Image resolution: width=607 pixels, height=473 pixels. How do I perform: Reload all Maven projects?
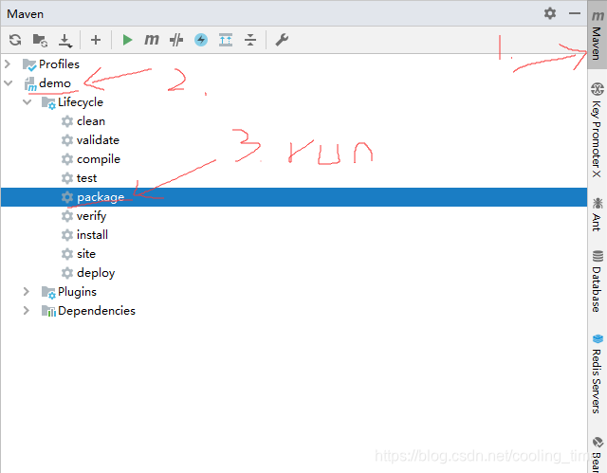coord(15,40)
